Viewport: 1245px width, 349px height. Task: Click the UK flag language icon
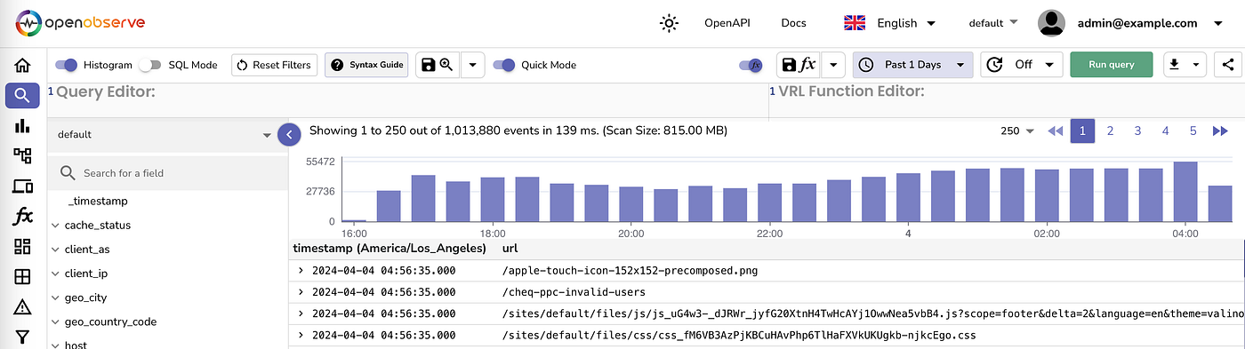coord(855,23)
